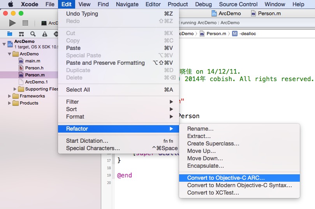The height and width of the screenshot is (209, 315).
Task: Expand the Supporting Files group
Action: click(x=15, y=89)
